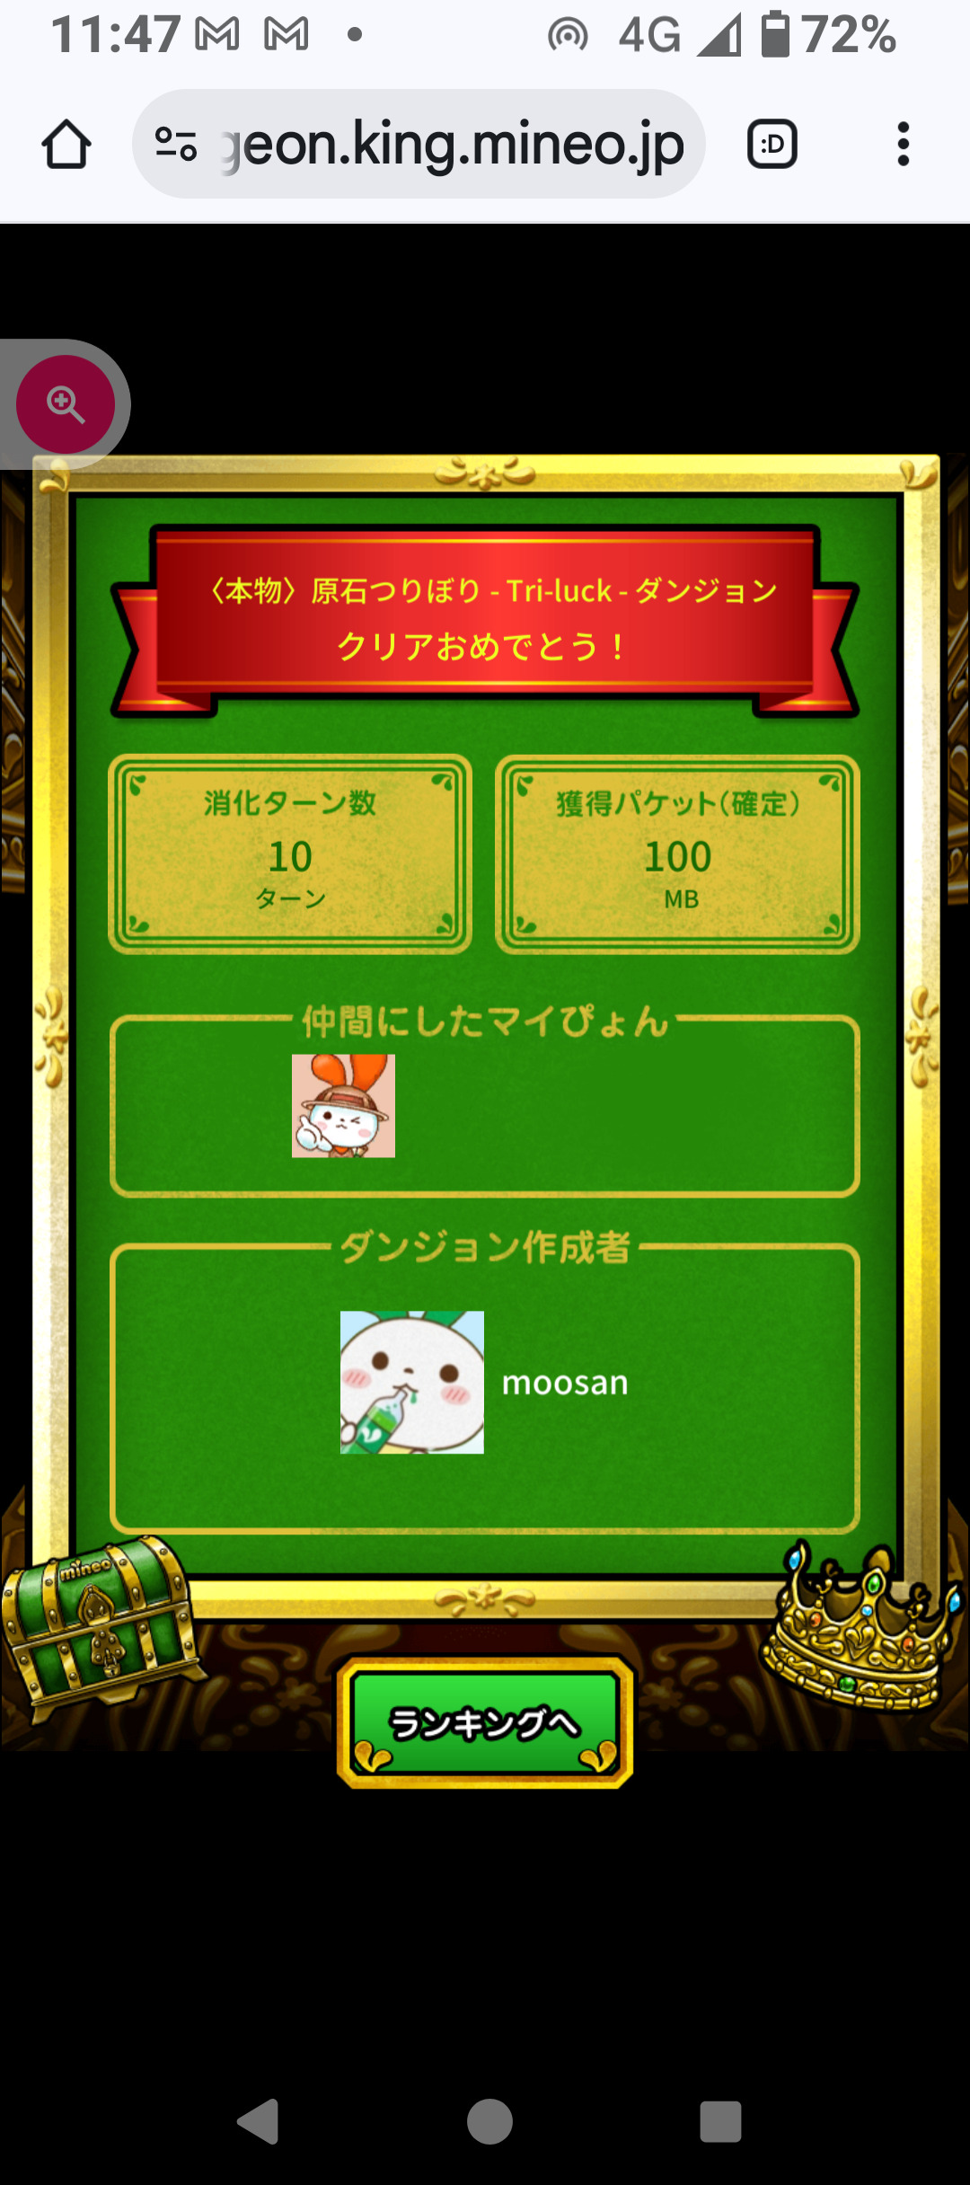
Task: Focus the king.mineo.jp address bar
Action: 419,144
